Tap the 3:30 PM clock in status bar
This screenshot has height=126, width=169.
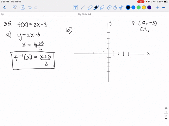pos(5,2)
